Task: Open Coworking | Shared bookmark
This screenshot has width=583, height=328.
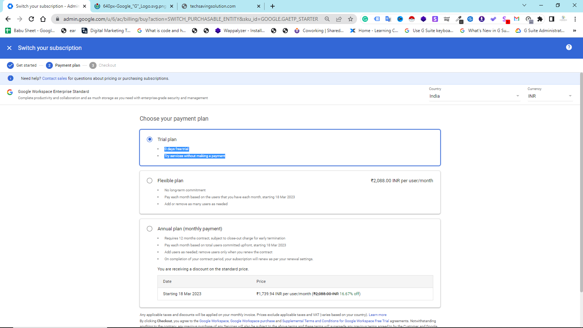Action: (319, 31)
